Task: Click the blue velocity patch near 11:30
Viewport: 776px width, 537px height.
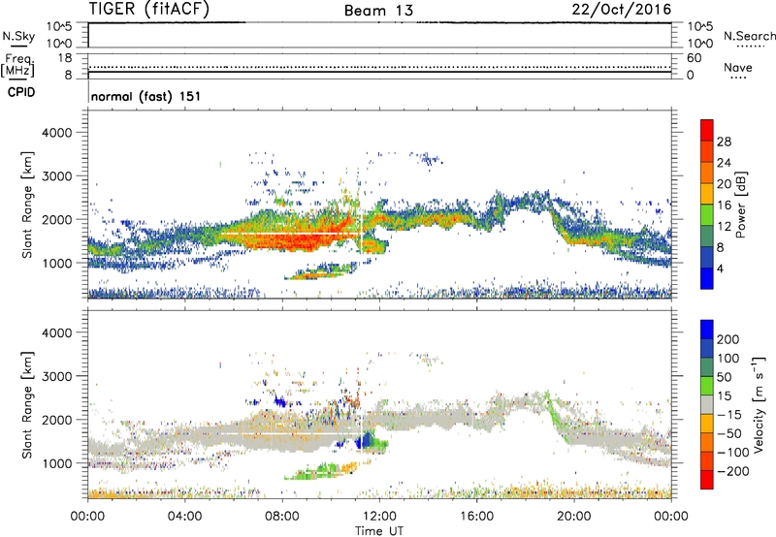Action: (x=367, y=440)
